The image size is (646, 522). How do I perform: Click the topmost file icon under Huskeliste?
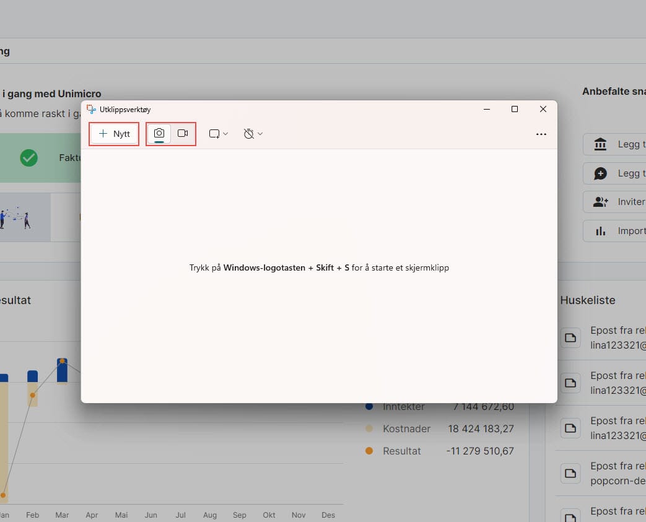pos(570,337)
